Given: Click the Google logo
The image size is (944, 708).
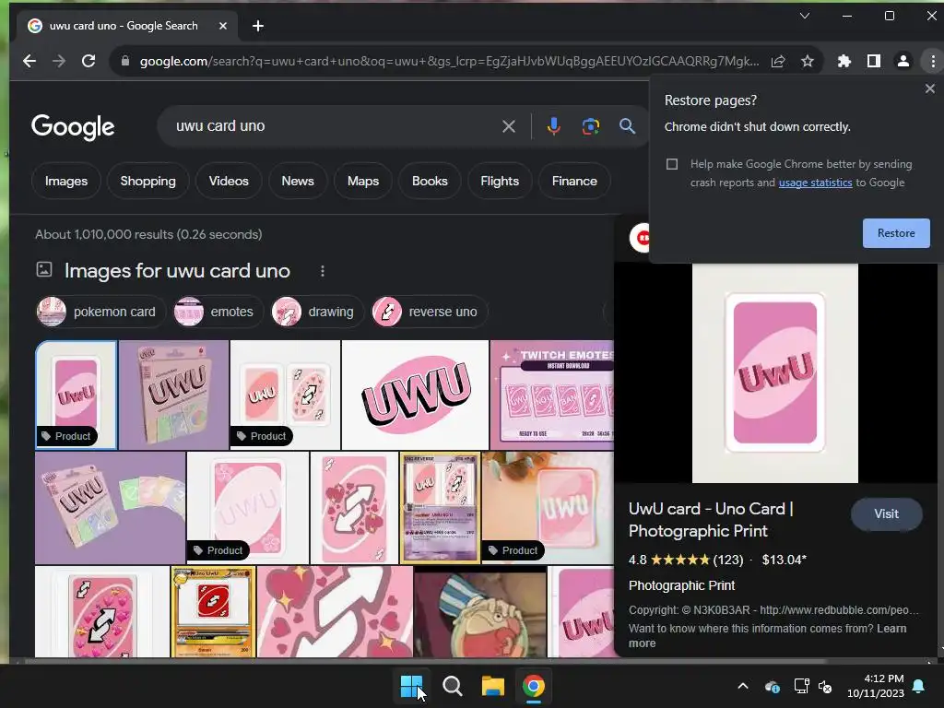Looking at the screenshot, I should coord(73,126).
